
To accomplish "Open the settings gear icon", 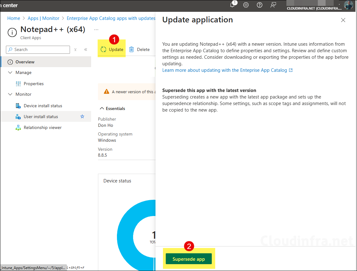I will [246, 5].
